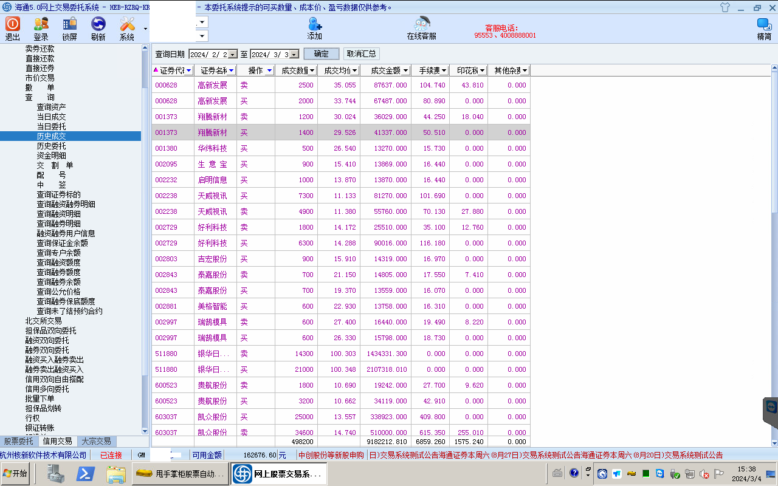Open the 系统 settings tools icon
This screenshot has height=486, width=778.
(x=127, y=24)
